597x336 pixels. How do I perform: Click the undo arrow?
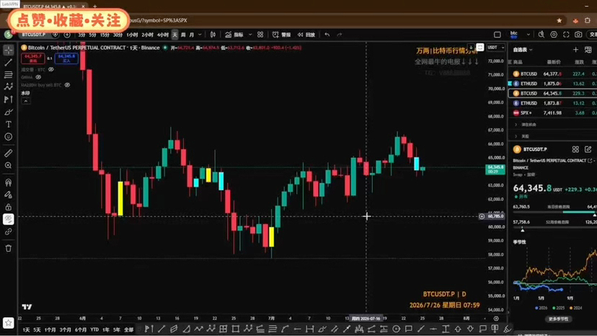tap(327, 35)
